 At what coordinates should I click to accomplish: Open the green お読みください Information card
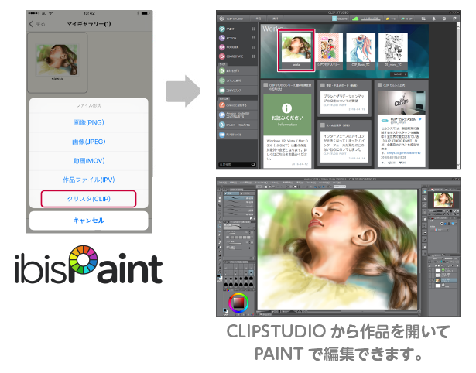[x=287, y=115]
